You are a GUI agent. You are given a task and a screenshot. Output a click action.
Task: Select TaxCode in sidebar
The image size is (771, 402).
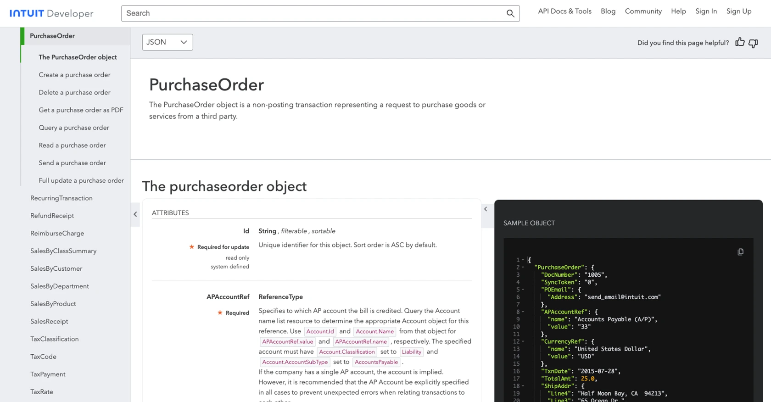point(43,357)
